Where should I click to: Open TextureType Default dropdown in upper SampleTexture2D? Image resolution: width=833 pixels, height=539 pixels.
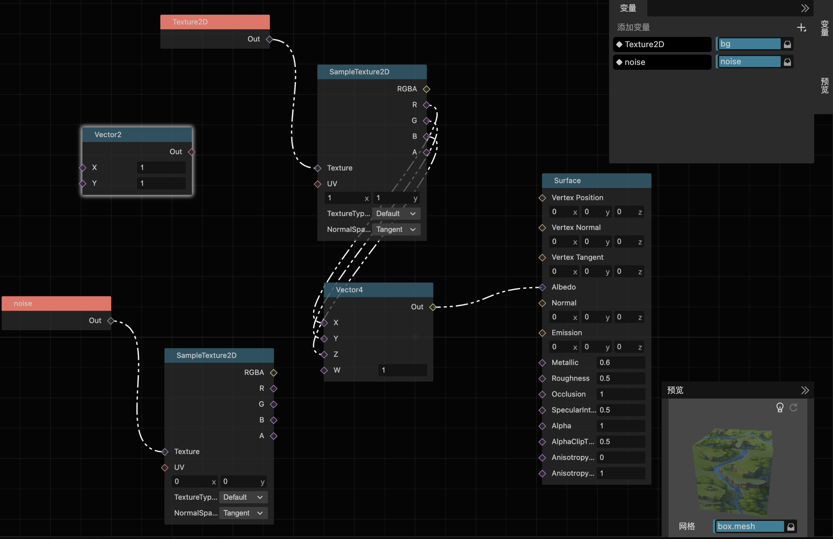pos(396,214)
